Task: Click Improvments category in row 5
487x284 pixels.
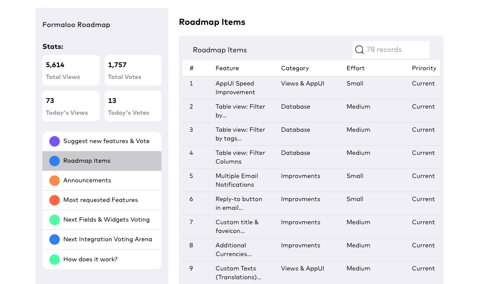Action: pyautogui.click(x=300, y=176)
